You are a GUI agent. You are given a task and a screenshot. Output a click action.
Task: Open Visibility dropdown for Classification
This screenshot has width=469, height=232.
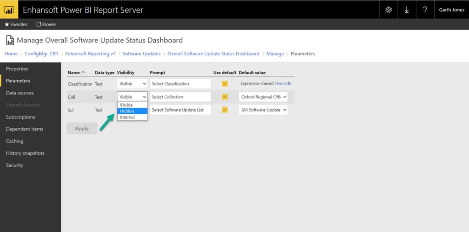(132, 84)
